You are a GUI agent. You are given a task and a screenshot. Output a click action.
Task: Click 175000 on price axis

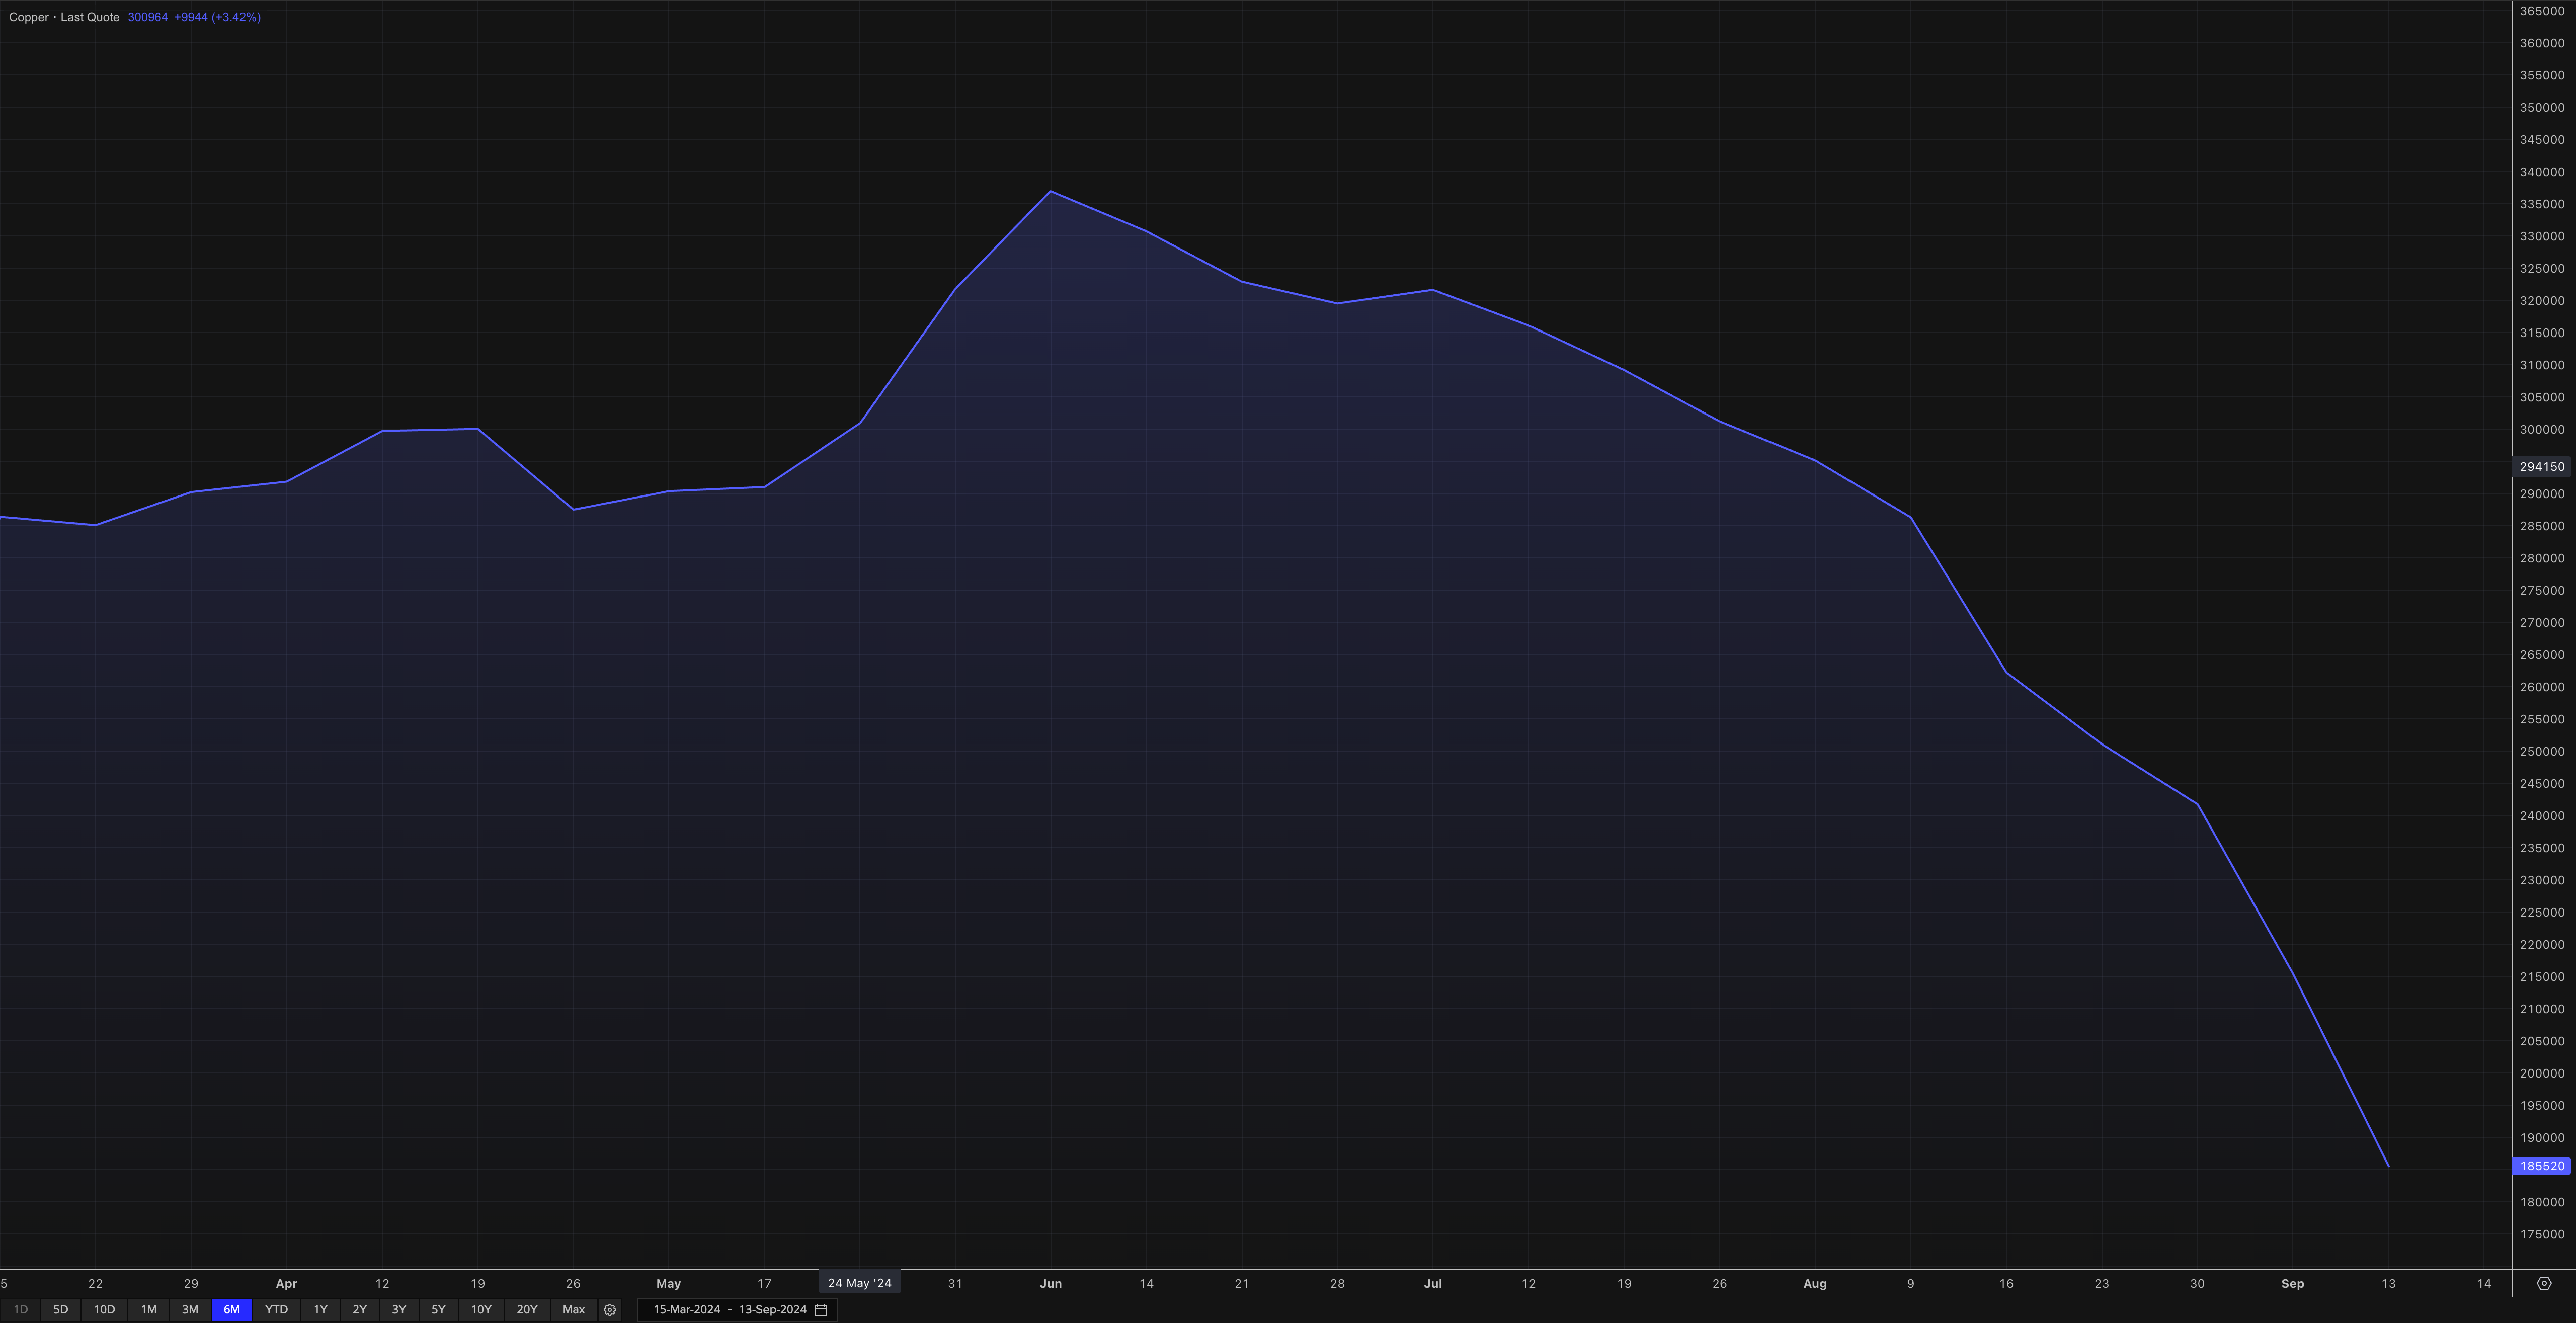click(2542, 1235)
